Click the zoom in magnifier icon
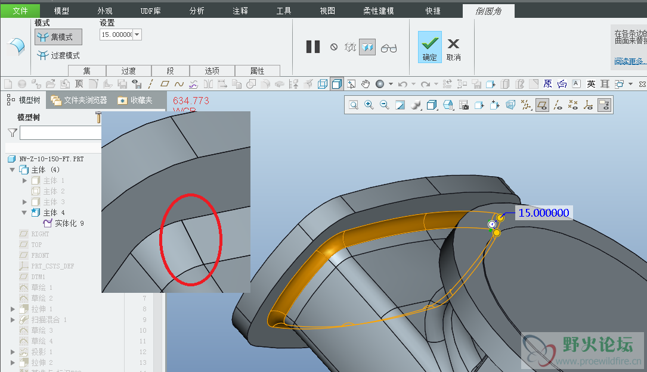Screen dimensions: 647x372 click(x=369, y=105)
